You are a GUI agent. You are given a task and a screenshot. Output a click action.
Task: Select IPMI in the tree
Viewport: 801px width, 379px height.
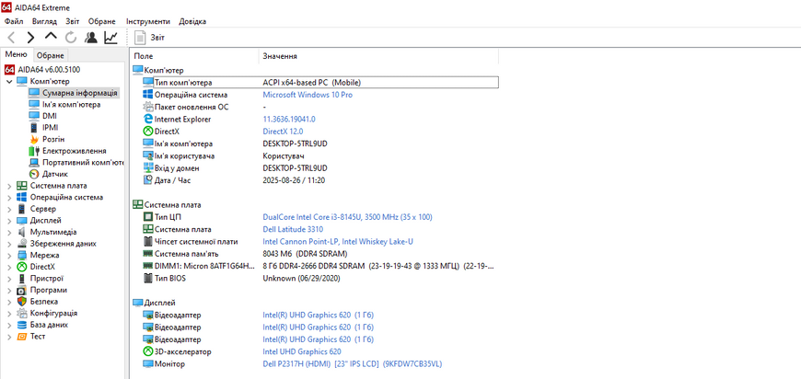click(x=51, y=128)
